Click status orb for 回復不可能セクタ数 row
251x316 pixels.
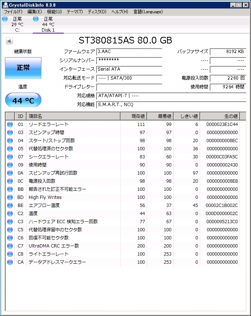click(x=10, y=238)
